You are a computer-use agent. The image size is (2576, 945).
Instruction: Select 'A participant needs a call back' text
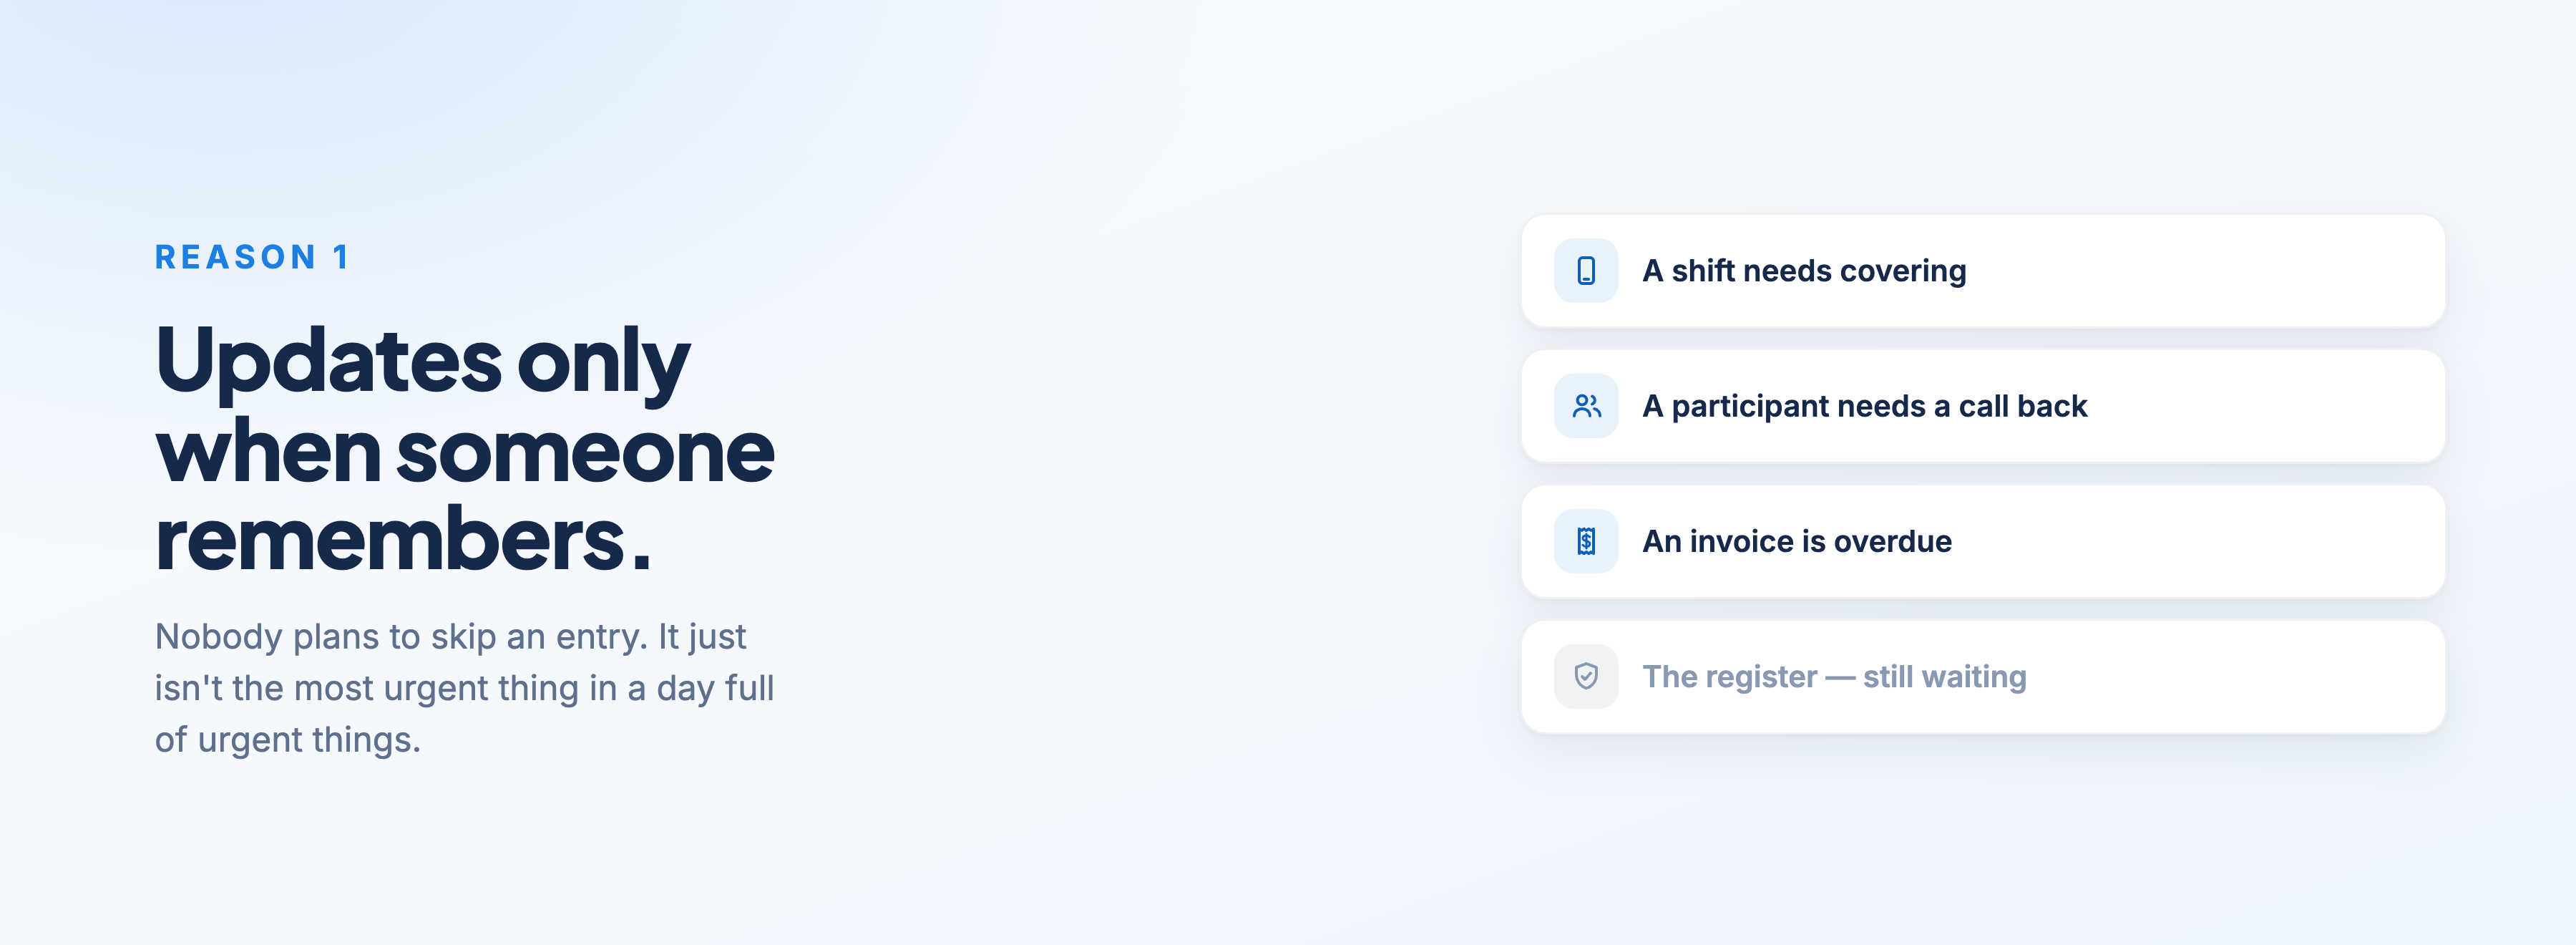(x=1865, y=406)
